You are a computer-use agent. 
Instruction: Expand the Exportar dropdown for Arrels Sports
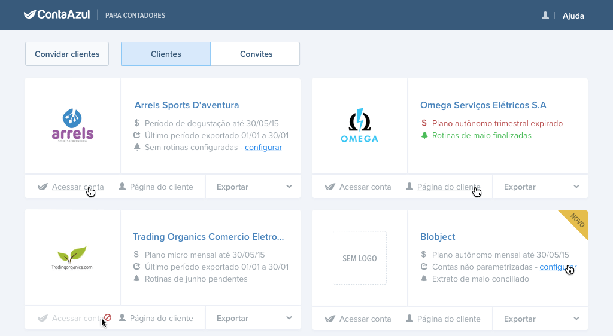[x=289, y=187]
